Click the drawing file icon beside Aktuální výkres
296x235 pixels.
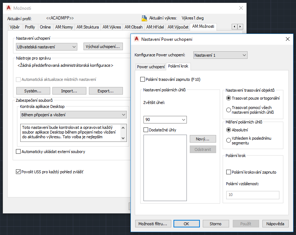(144, 18)
